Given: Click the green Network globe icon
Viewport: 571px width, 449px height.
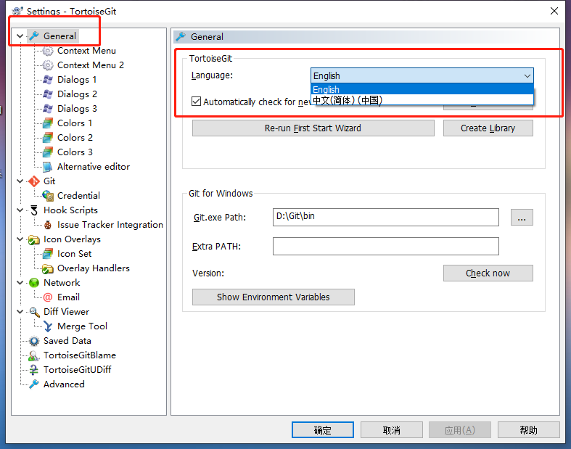Looking at the screenshot, I should [x=34, y=283].
